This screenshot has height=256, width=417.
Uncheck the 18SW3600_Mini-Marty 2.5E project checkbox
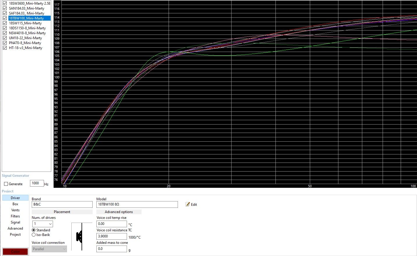pos(5,3)
